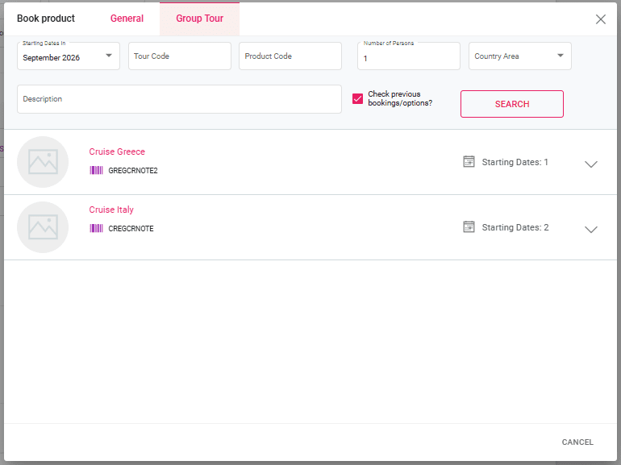Expand the Cruise Italy row
The image size is (621, 465).
(x=591, y=229)
